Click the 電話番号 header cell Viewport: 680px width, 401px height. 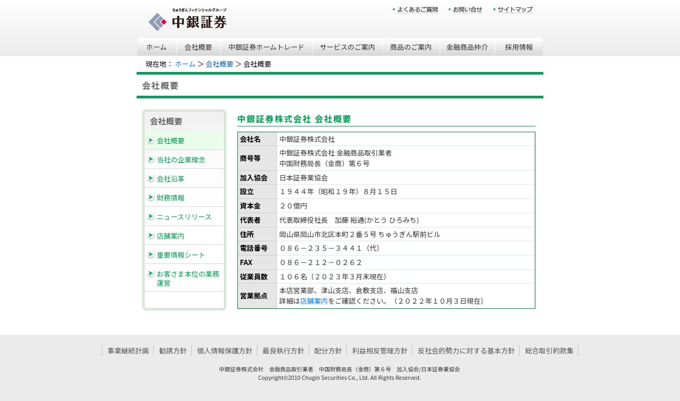(257, 248)
